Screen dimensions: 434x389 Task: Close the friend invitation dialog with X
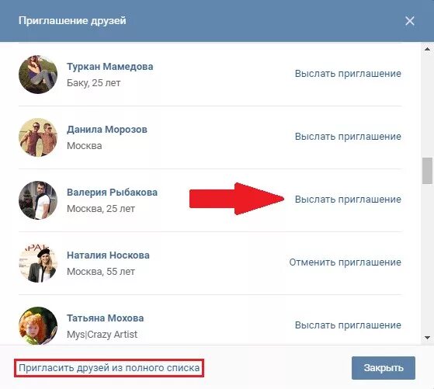[x=410, y=21]
